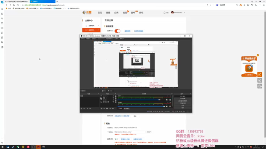
Task: Move source up in OBS Sources panel
Action: (x=110, y=109)
